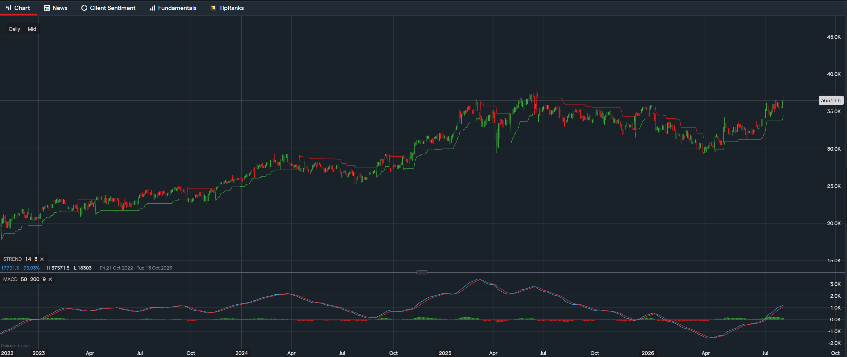Viewport: 847px width, 357px height.
Task: Switch to the Fundamentals tab
Action: point(173,8)
